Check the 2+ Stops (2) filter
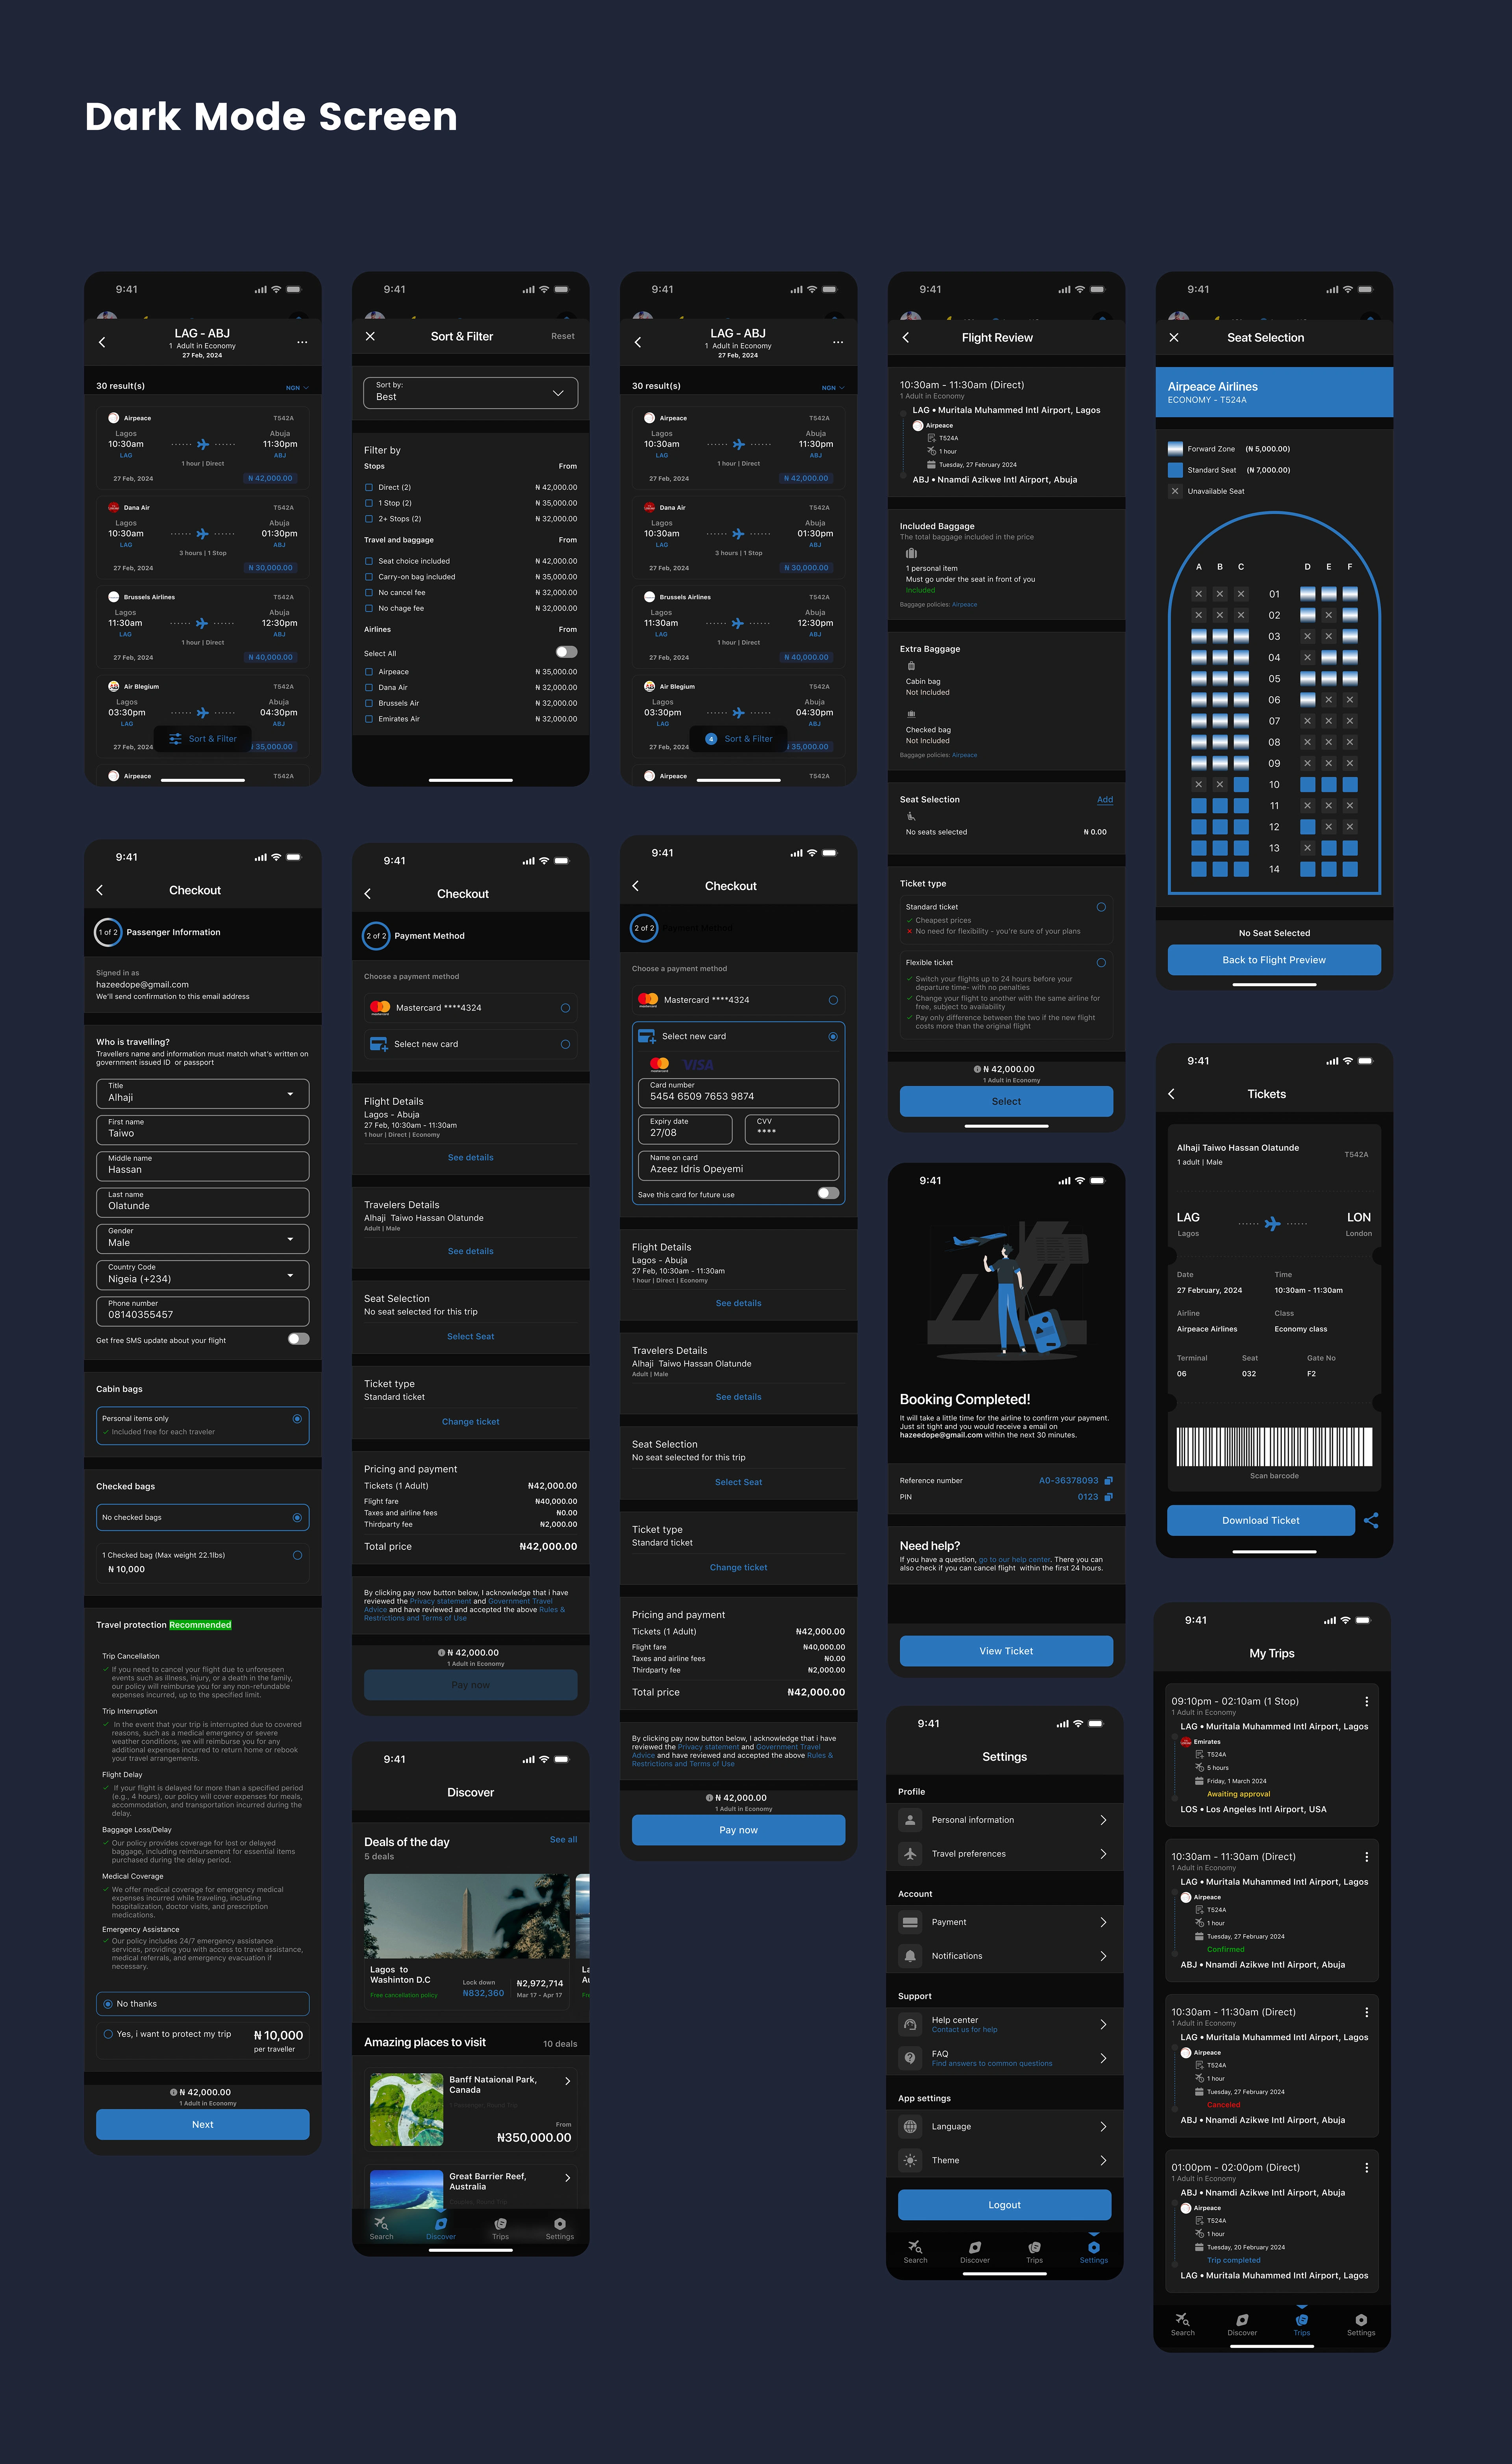Screen dimensions: 1512x2464 (x=369, y=519)
